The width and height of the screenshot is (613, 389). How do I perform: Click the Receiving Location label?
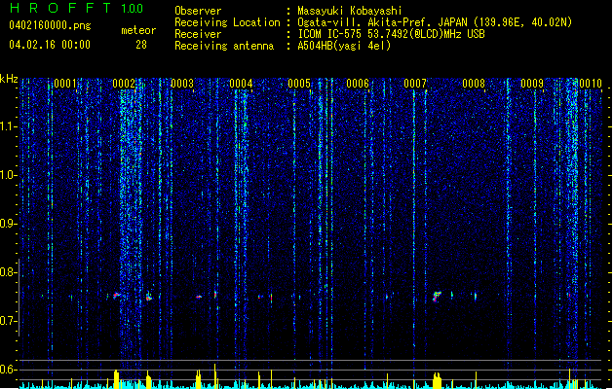227,22
